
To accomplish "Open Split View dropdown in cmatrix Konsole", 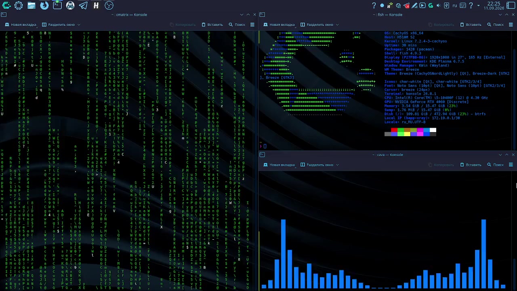I will tap(61, 25).
